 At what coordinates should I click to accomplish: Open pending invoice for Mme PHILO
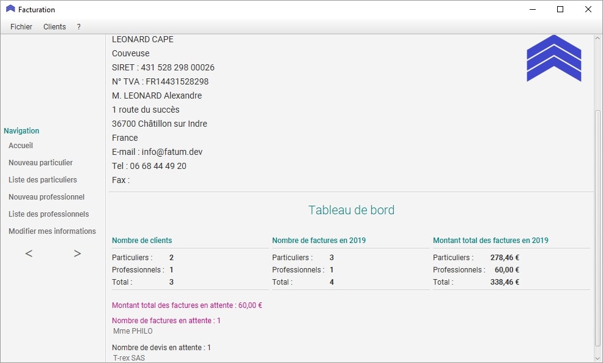[x=133, y=331]
